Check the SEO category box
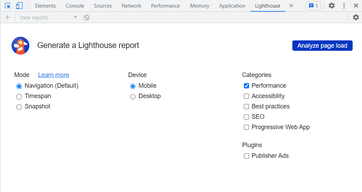This screenshot has width=362, height=192. [x=247, y=117]
